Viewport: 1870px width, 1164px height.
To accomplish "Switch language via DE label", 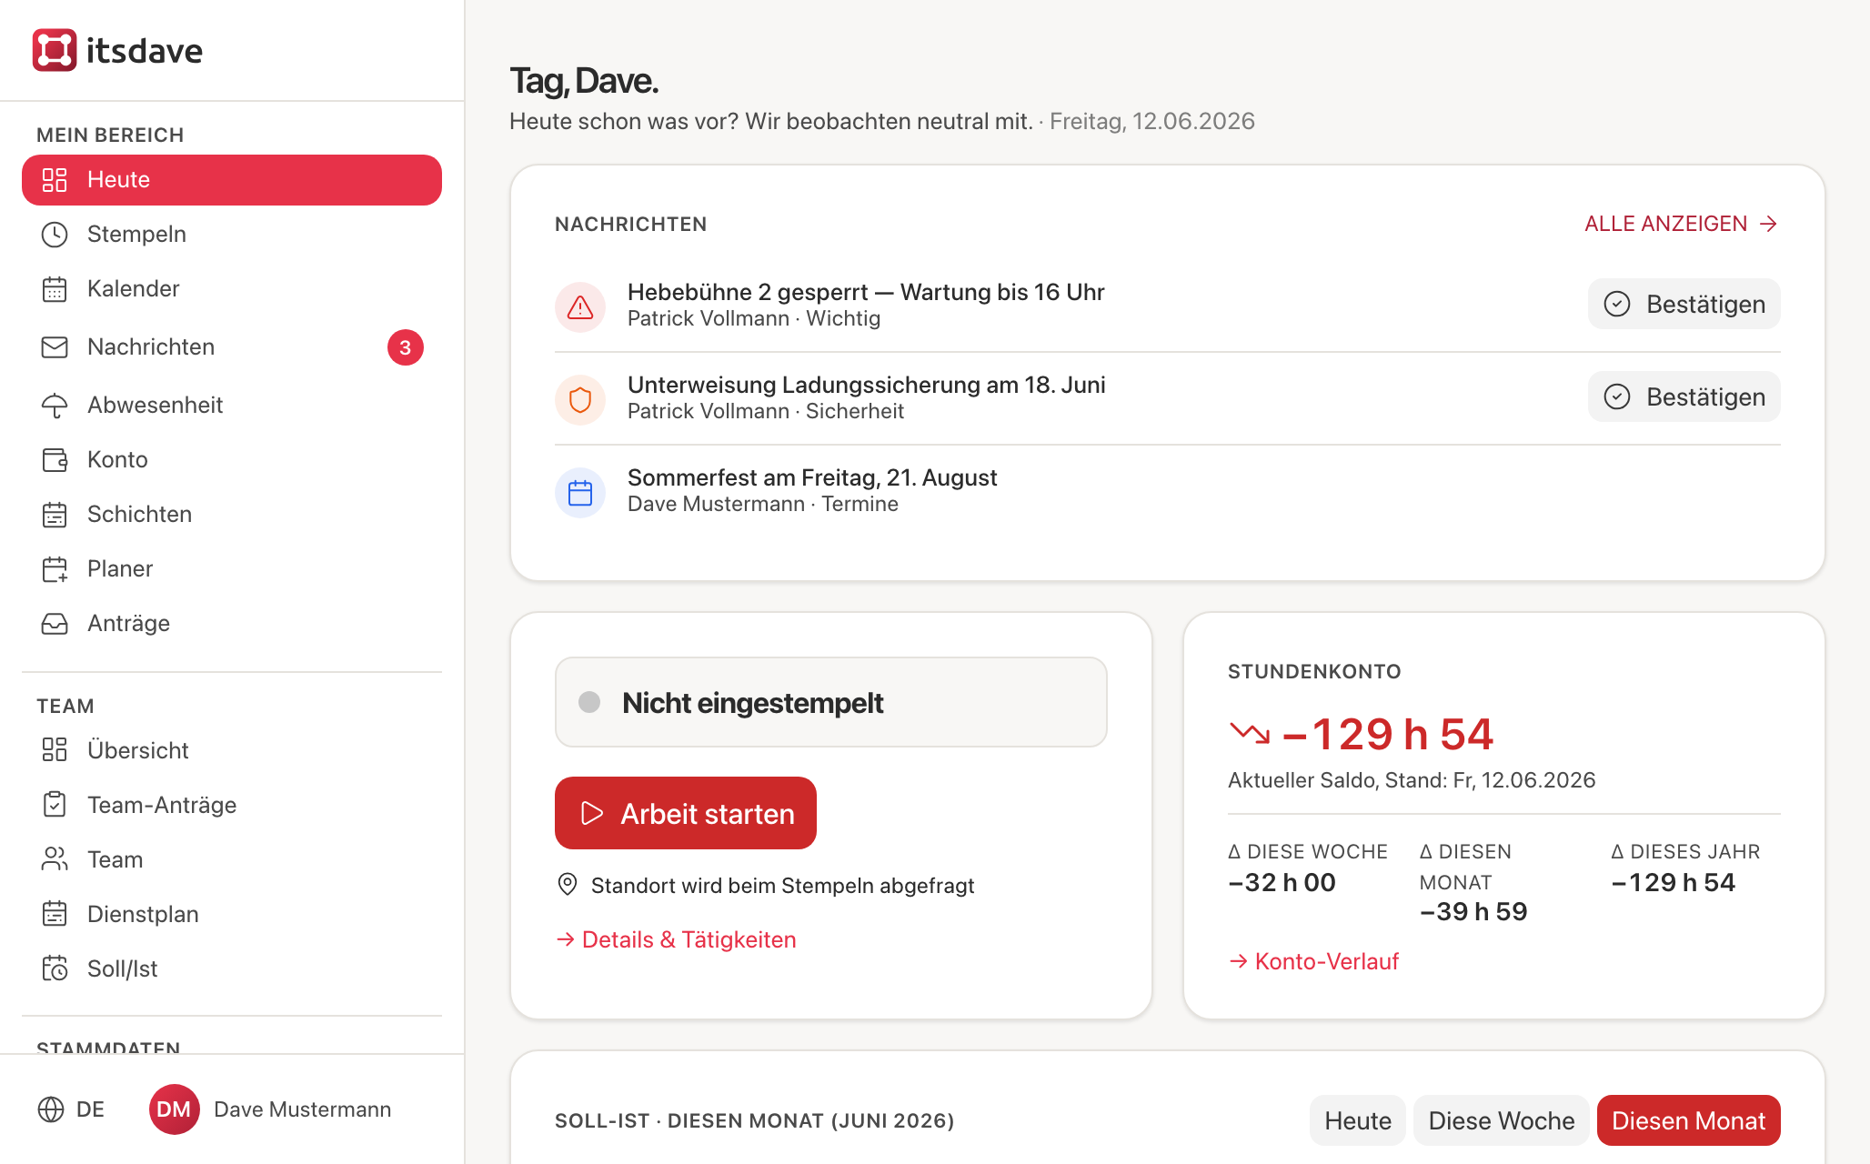I will point(90,1109).
